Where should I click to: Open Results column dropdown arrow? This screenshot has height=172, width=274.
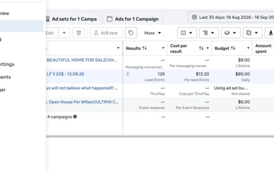(x=163, y=48)
